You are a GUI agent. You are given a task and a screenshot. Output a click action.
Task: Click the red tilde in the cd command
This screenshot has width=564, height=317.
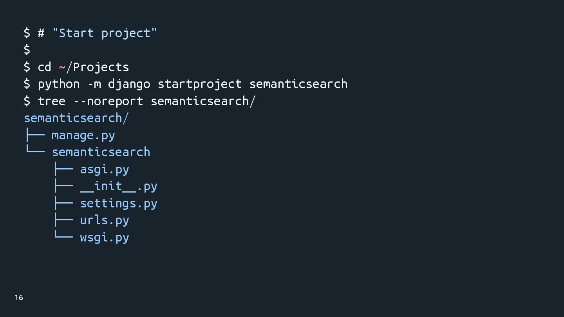pyautogui.click(x=62, y=67)
